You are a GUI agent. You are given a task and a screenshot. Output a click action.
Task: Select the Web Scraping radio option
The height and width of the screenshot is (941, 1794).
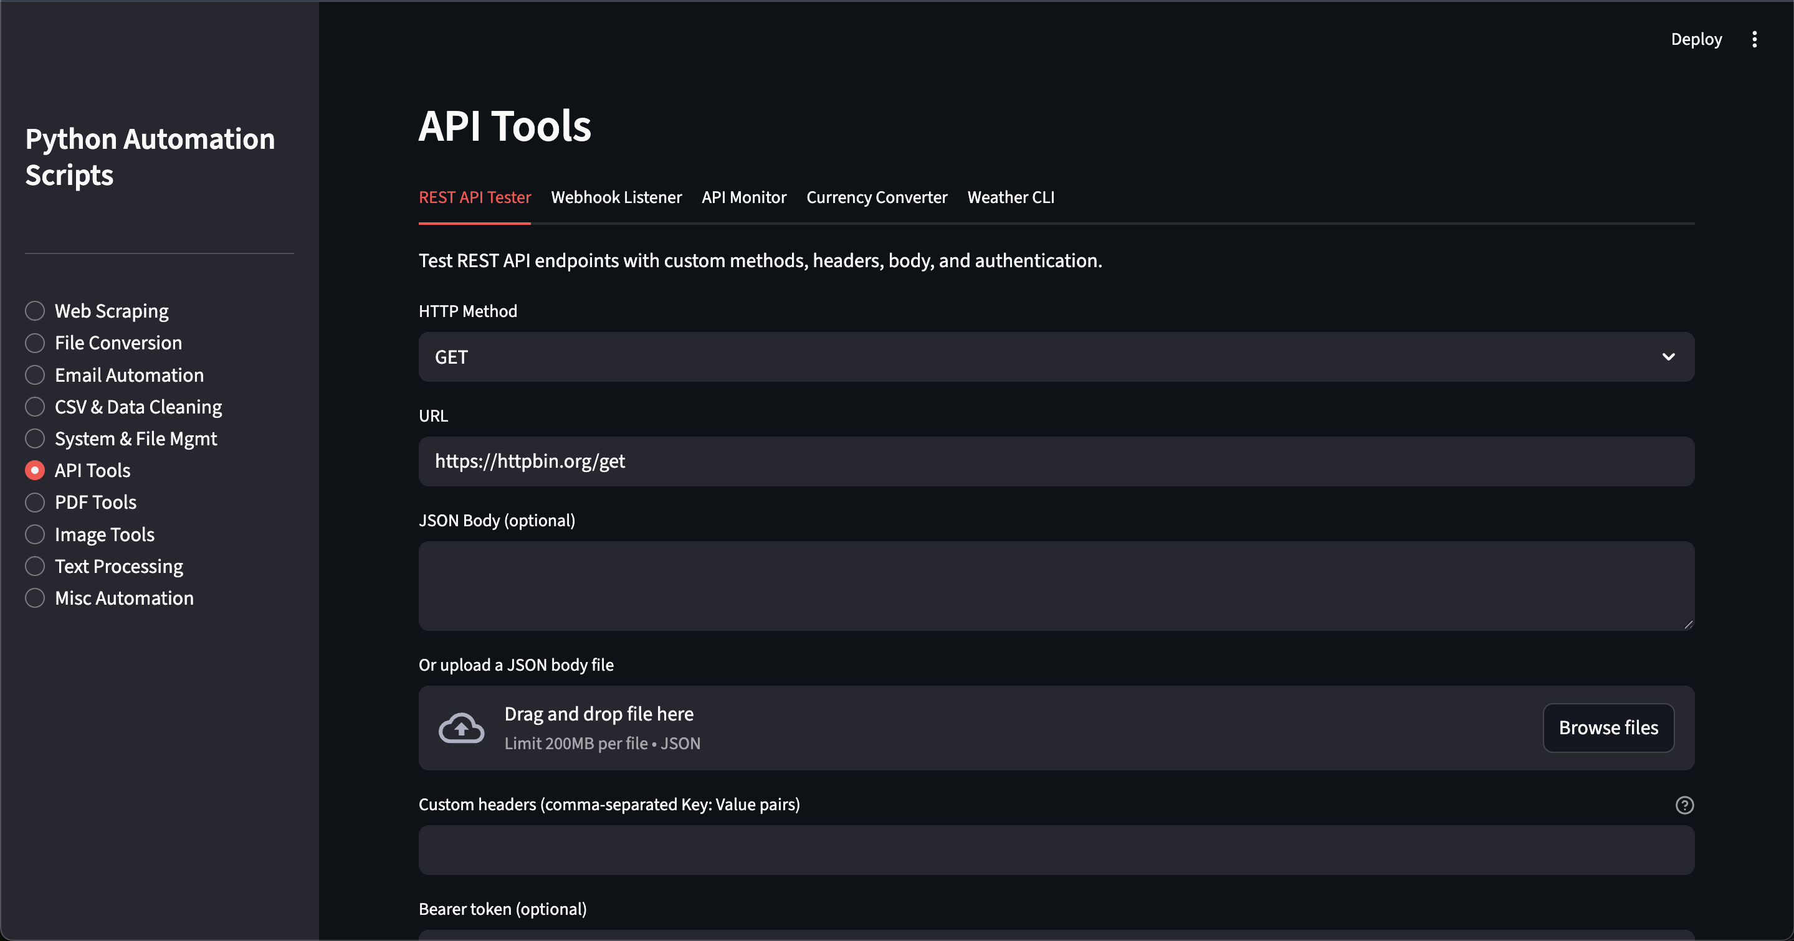tap(35, 311)
